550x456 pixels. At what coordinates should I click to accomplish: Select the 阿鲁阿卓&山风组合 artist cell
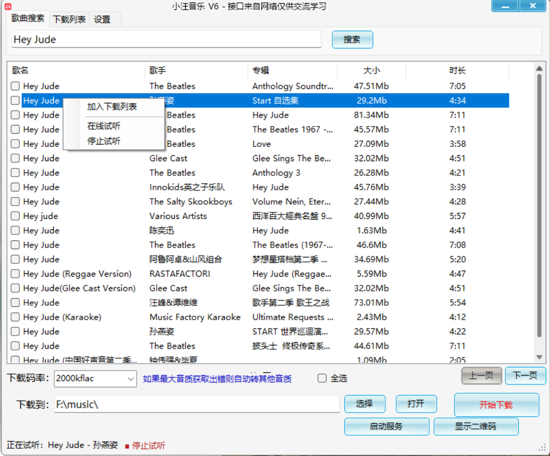tap(186, 260)
